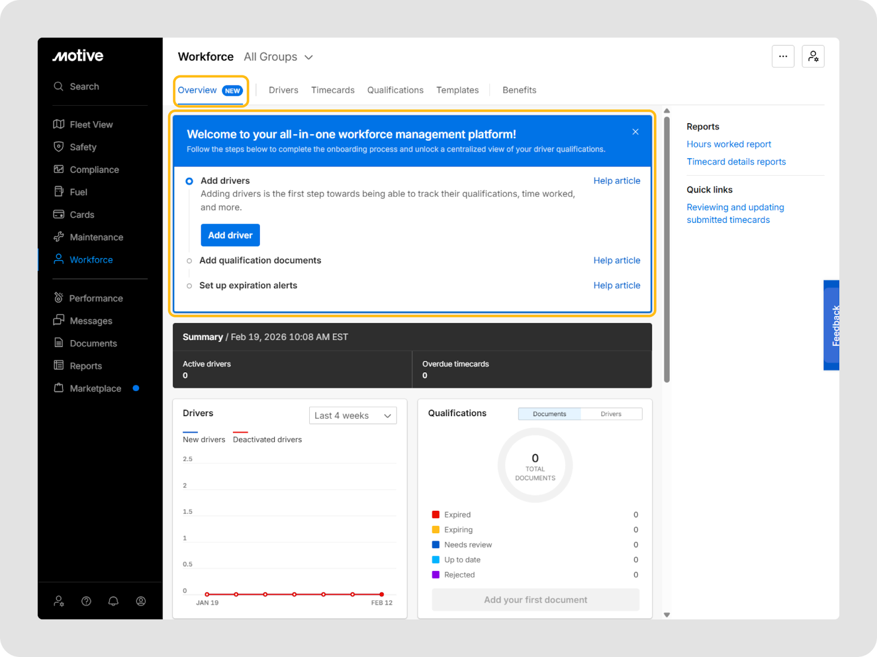
Task: Click the three-dot more options button
Action: pos(783,56)
